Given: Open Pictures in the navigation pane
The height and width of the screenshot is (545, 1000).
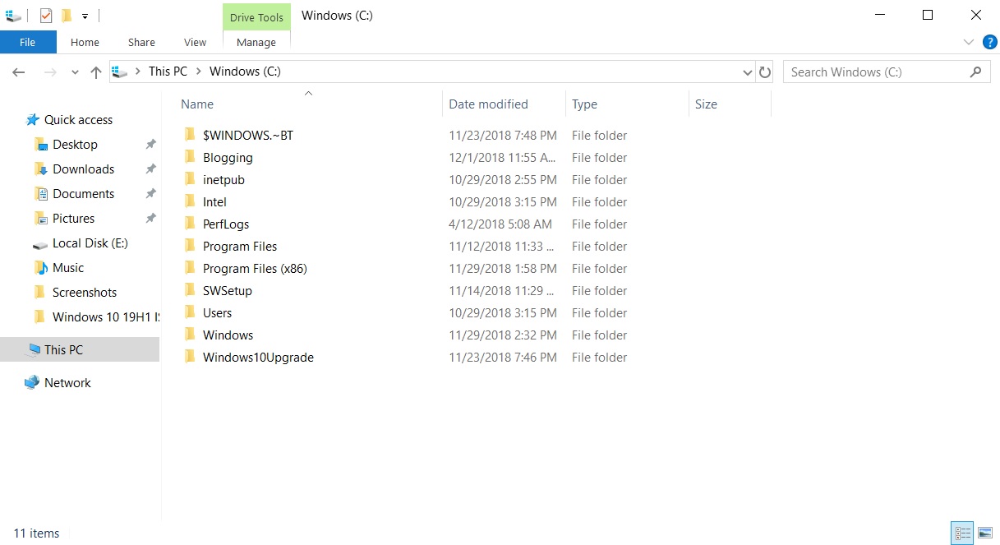Looking at the screenshot, I should tap(73, 218).
